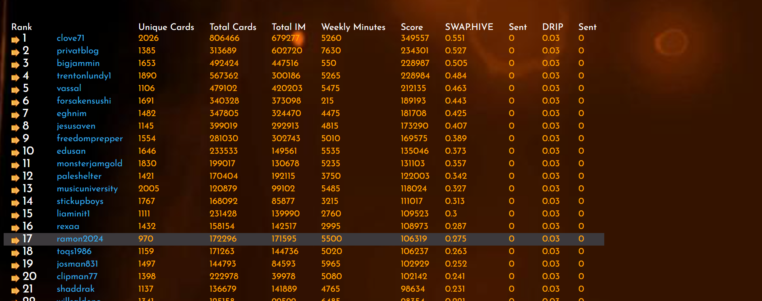Click the Weekly Minutes column header
This screenshot has width=762, height=301.
[x=353, y=27]
